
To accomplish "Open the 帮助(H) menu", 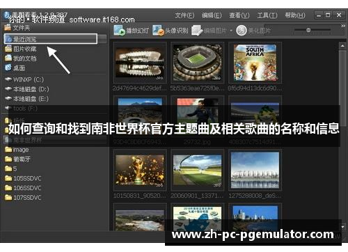I will click(x=295, y=15).
